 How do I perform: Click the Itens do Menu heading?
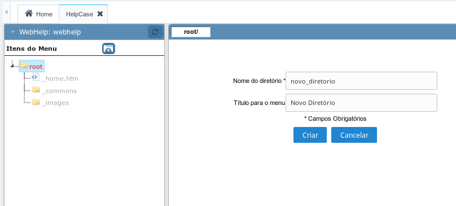32,49
